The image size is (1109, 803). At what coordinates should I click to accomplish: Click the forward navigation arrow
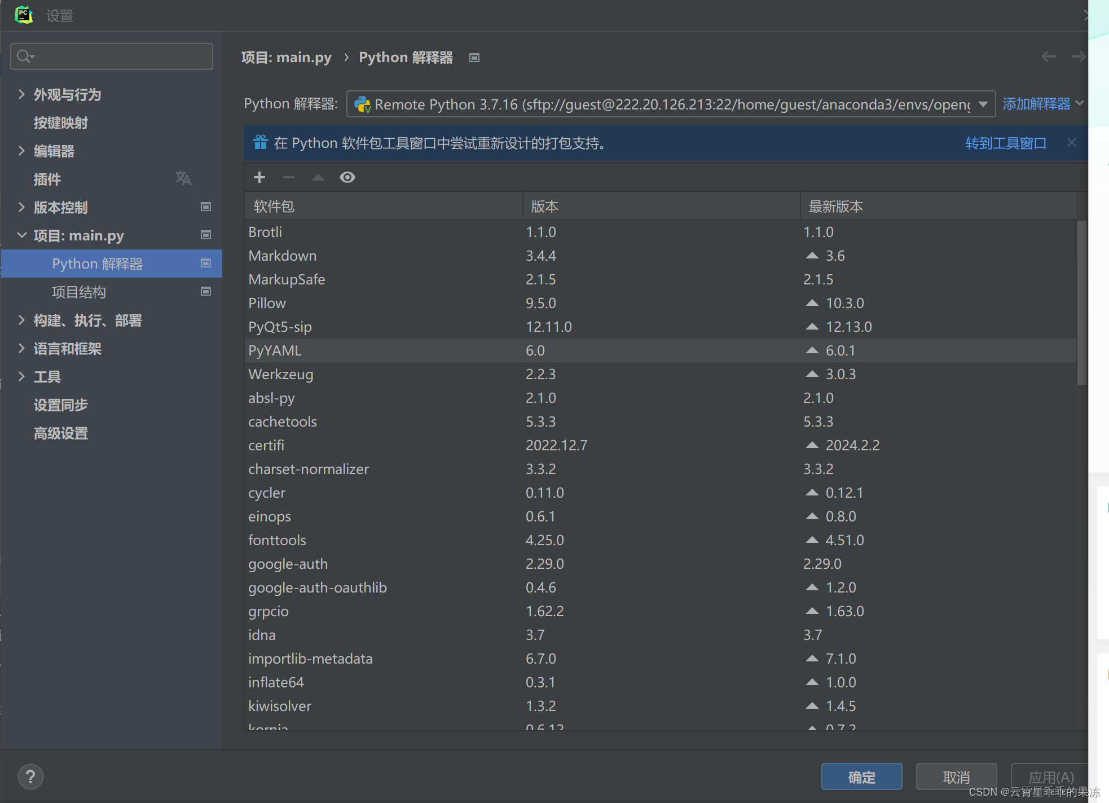point(1079,56)
